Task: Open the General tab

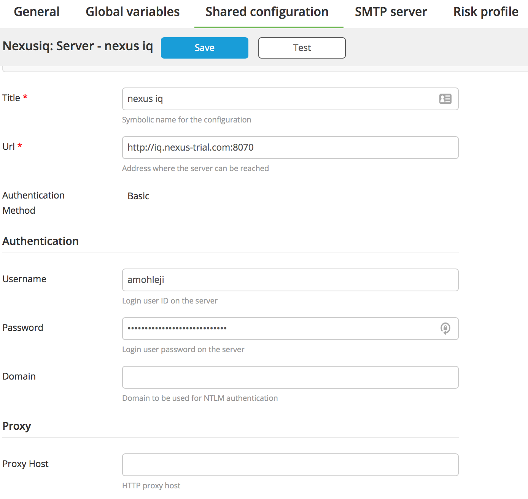Action: (37, 12)
